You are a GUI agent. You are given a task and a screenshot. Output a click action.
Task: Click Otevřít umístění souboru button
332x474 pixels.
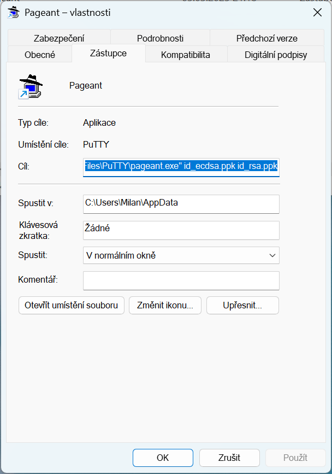(x=72, y=305)
